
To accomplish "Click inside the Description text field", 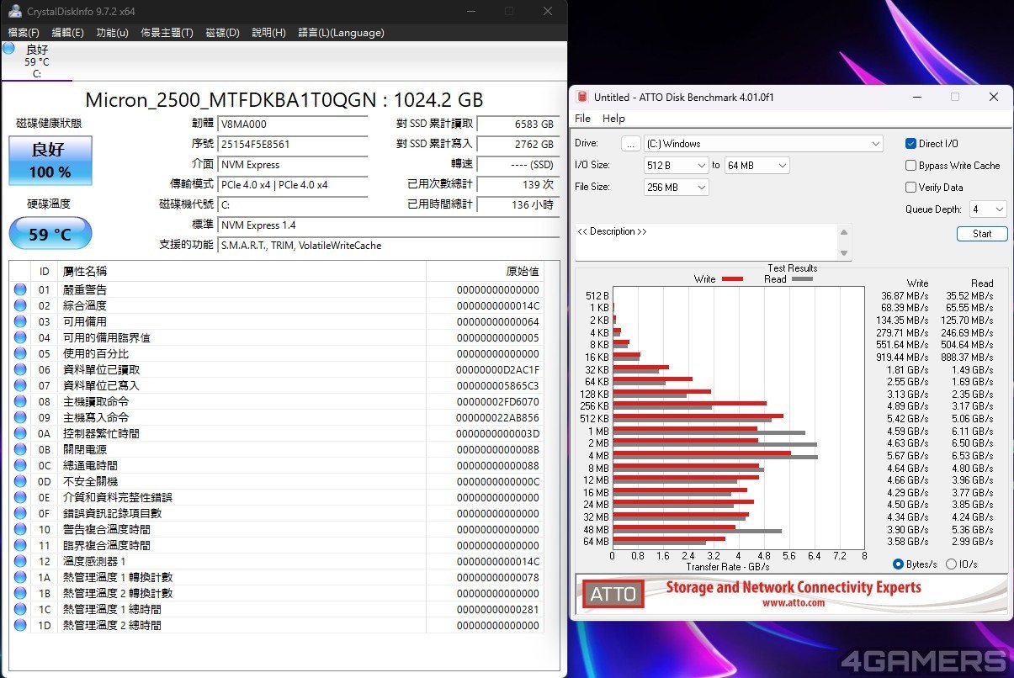I will [x=707, y=241].
